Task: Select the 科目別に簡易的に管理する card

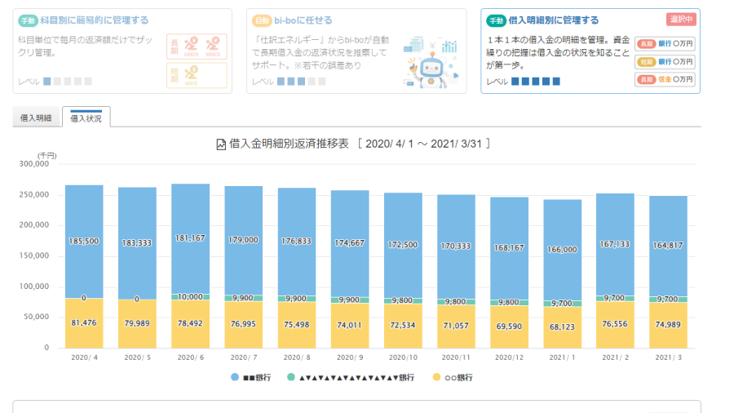Action: point(122,51)
